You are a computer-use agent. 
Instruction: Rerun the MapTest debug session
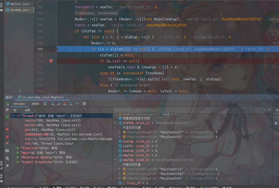pos(7,104)
